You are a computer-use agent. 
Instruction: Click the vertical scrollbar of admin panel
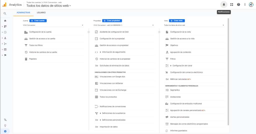(228, 72)
